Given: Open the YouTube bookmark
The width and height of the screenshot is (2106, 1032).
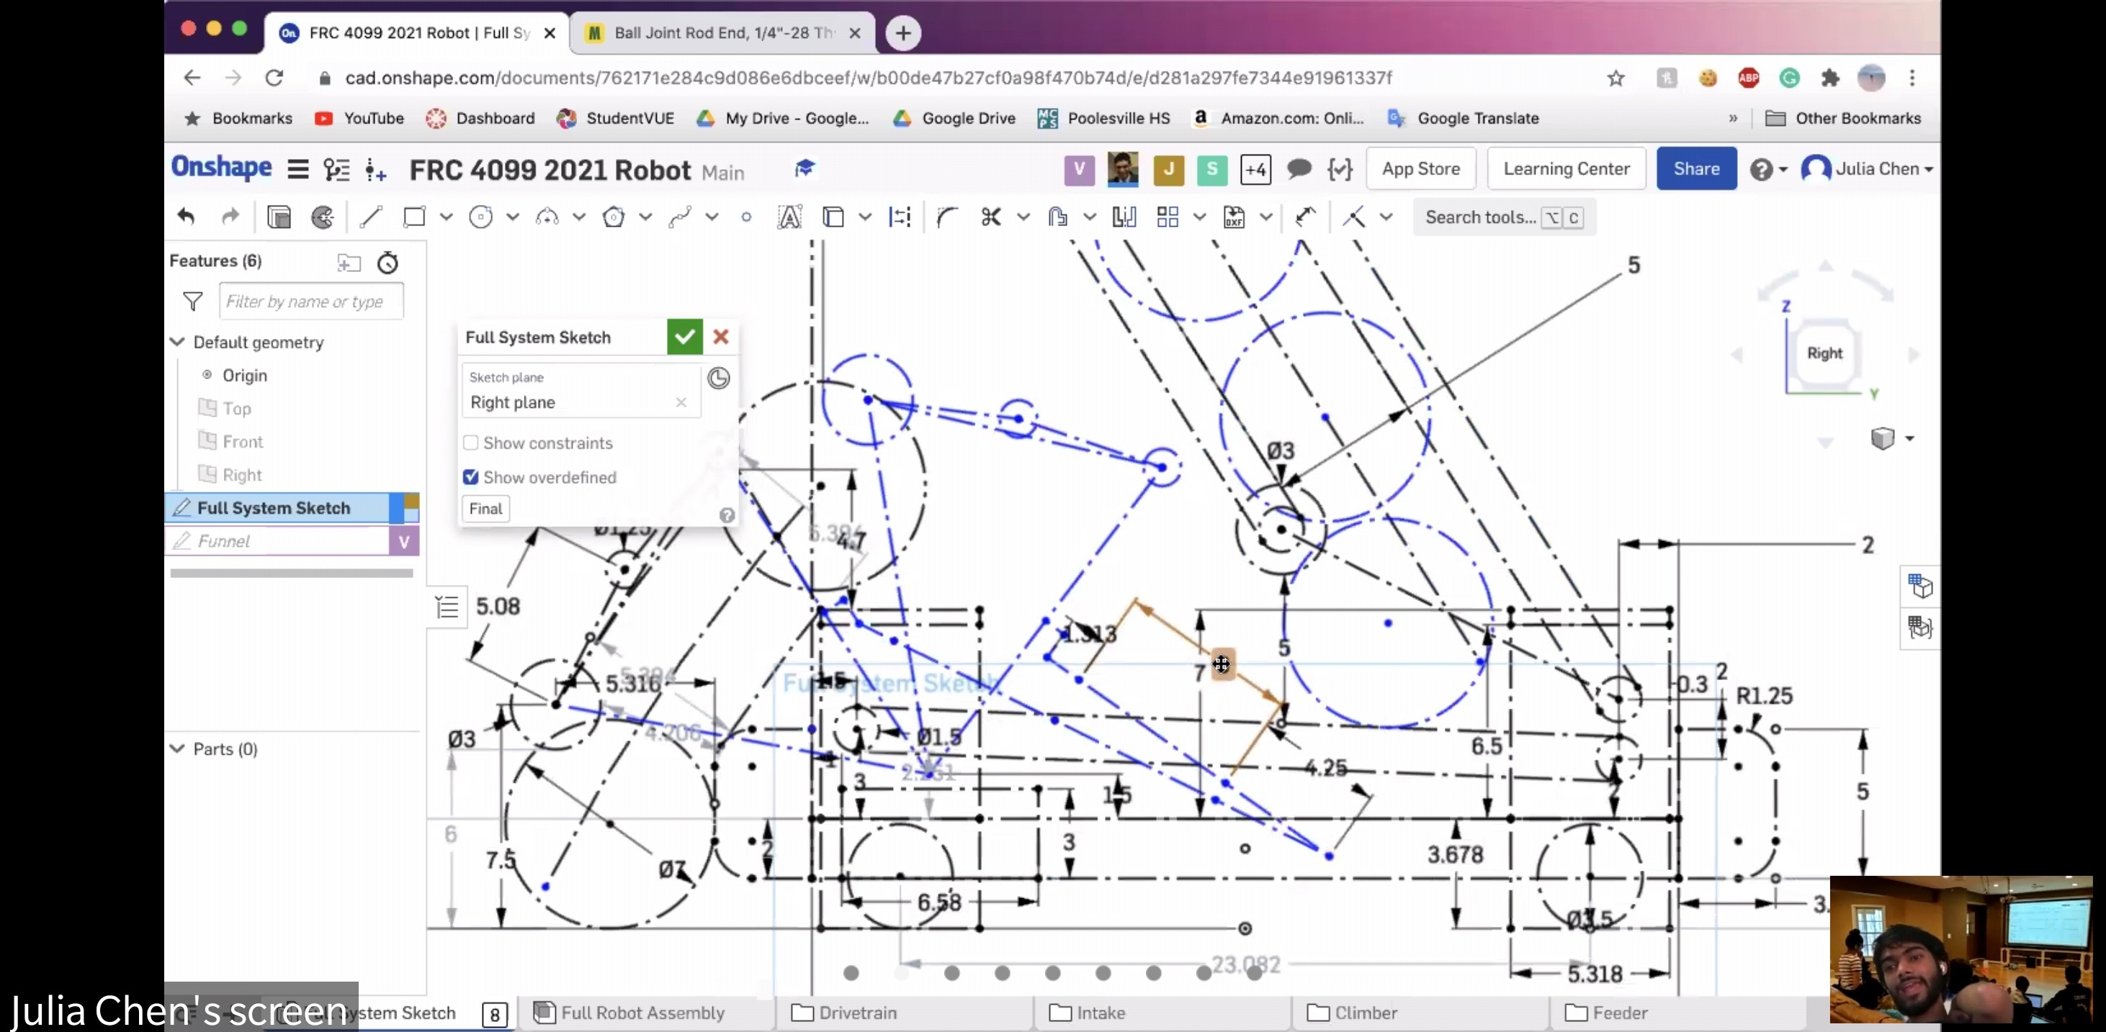Looking at the screenshot, I should tap(359, 119).
